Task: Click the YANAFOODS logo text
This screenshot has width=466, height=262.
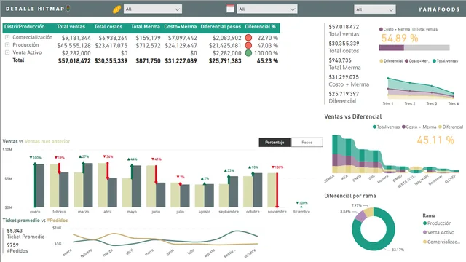Action: pyautogui.click(x=439, y=9)
